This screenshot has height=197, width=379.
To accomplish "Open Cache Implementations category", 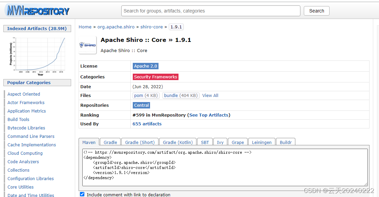I will (31, 145).
